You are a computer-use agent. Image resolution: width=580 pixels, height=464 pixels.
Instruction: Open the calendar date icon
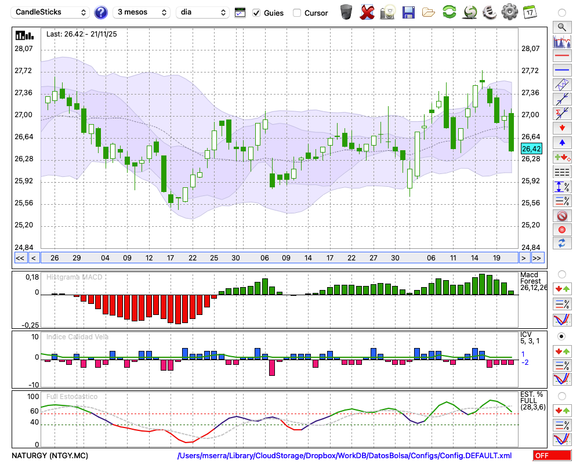click(530, 12)
